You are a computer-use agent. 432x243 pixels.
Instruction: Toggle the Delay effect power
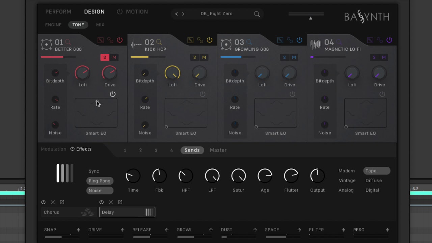click(x=101, y=202)
